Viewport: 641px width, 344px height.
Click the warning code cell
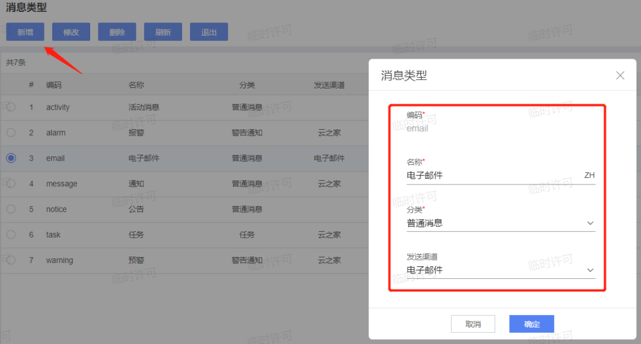point(60,260)
